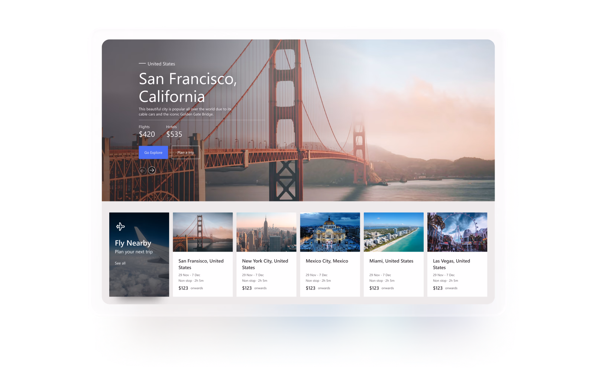Click the Miami, United States title
Screen dimensions: 595x372
(x=391, y=261)
